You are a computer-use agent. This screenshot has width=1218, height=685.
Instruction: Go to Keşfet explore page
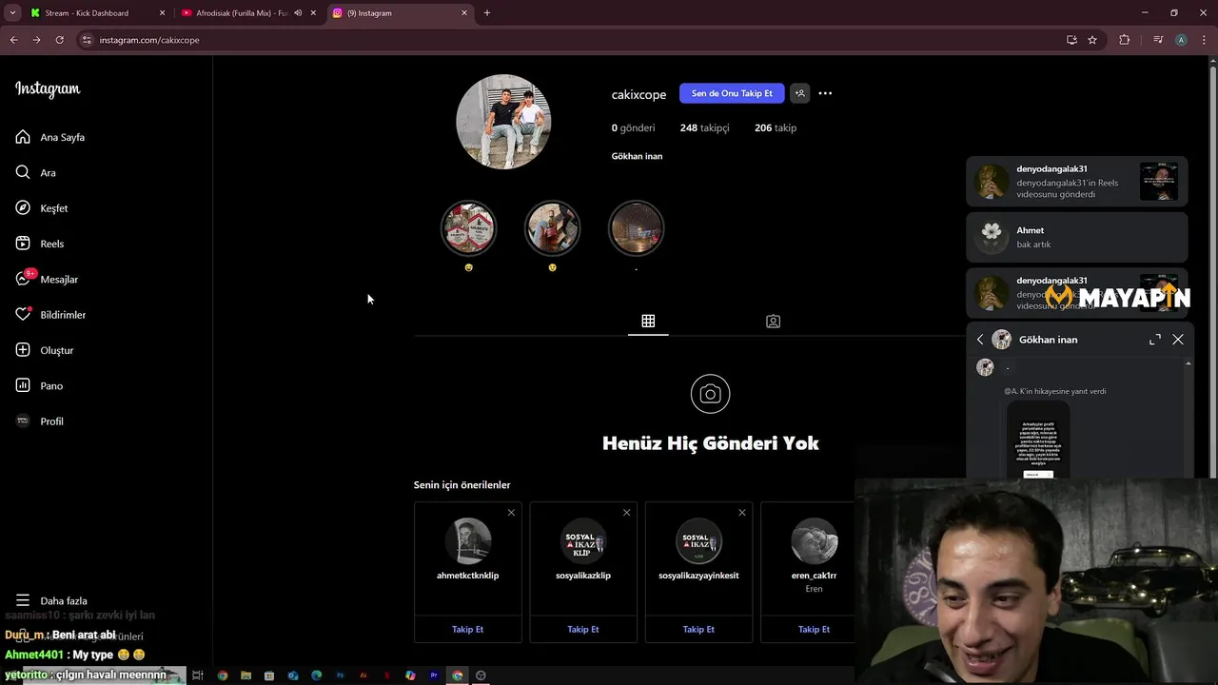pyautogui.click(x=42, y=208)
